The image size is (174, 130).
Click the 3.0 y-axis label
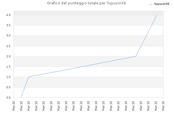(8, 35)
